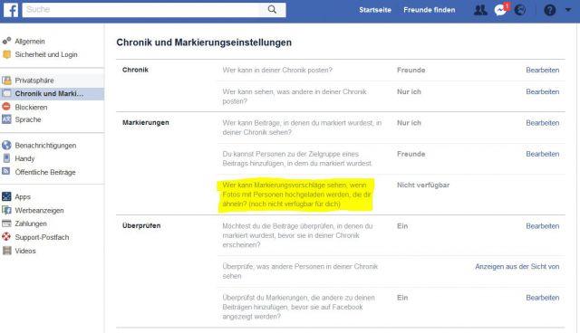Edit who sees others' posts in Chronik
The width and height of the screenshot is (580, 333).
click(542, 92)
